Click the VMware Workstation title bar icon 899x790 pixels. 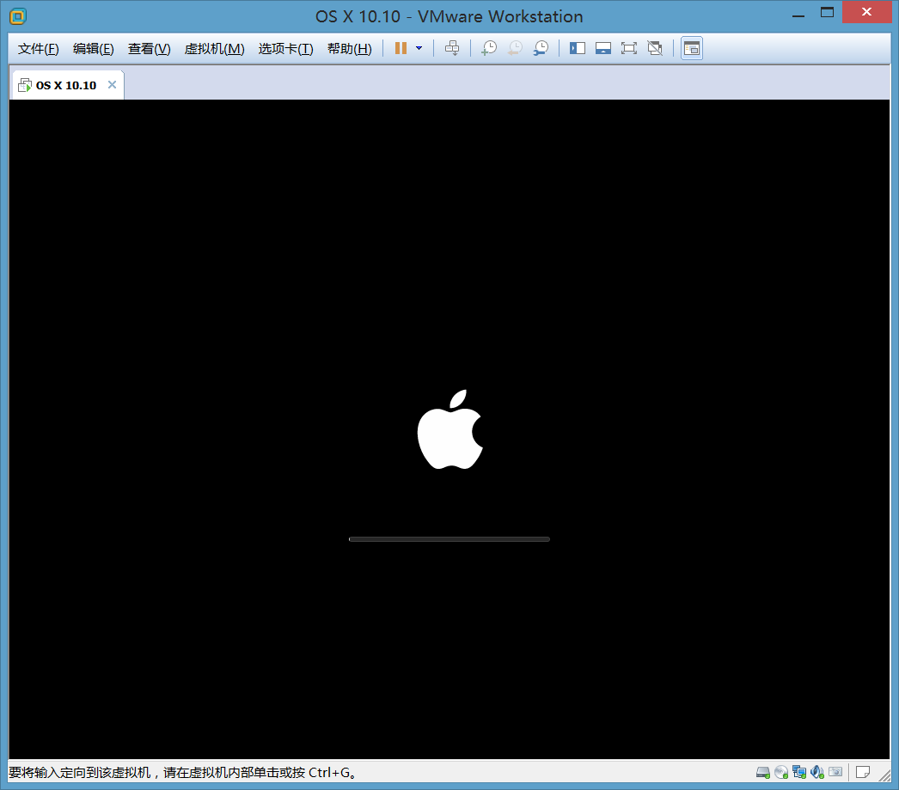pos(18,16)
